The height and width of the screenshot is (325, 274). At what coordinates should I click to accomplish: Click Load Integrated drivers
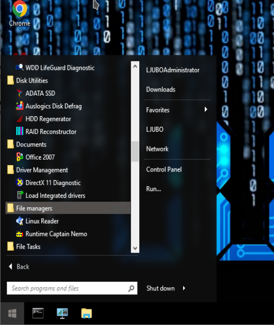coord(50,196)
